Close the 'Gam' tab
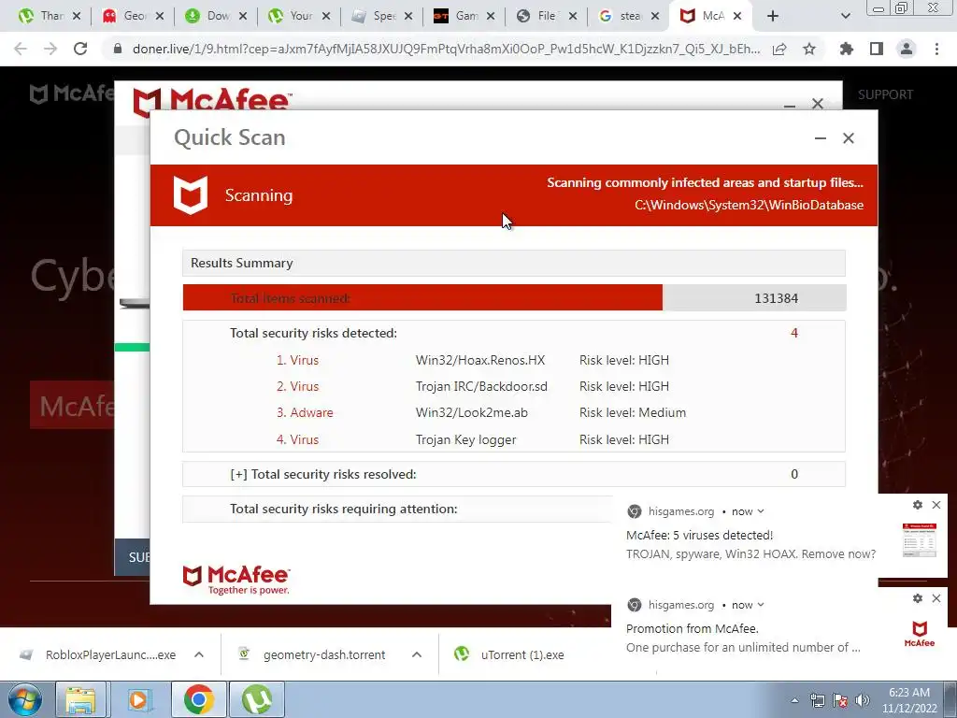The image size is (957, 718). pyautogui.click(x=490, y=16)
